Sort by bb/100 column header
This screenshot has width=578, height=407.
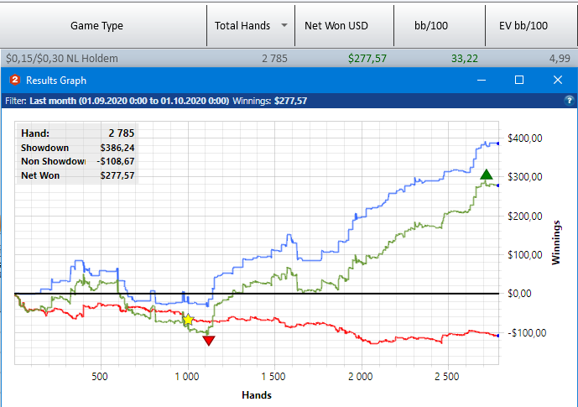click(440, 25)
